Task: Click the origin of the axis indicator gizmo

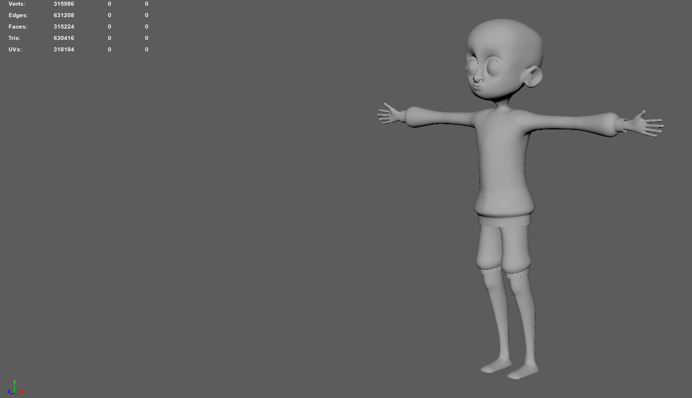Action: [14, 393]
